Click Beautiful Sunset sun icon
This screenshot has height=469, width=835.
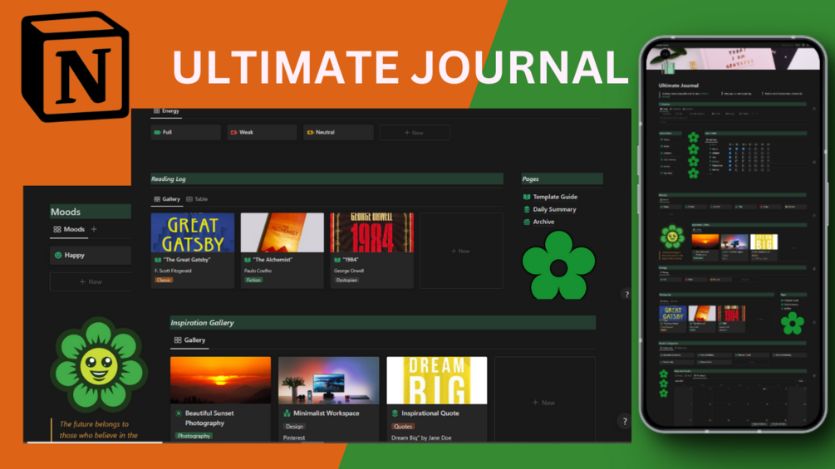(179, 413)
